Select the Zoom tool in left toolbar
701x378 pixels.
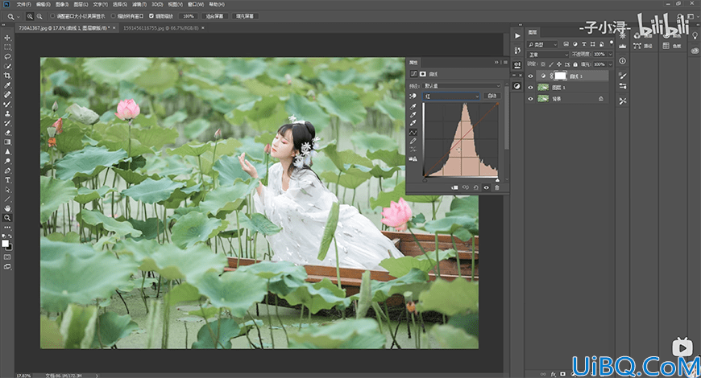pos(7,218)
